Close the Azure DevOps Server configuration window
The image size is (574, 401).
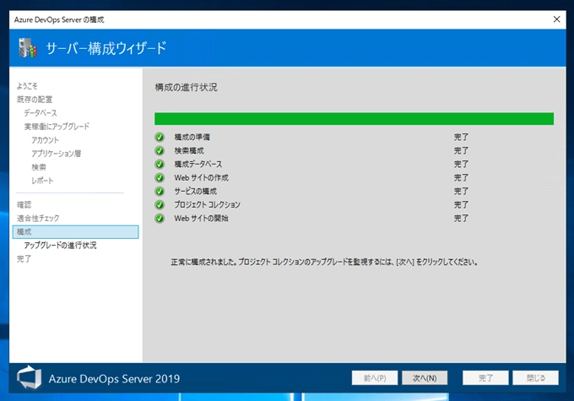tap(556, 19)
